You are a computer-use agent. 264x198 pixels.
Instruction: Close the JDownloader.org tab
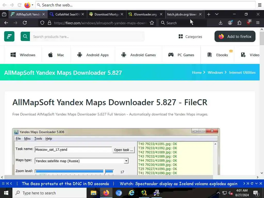coord(161,14)
